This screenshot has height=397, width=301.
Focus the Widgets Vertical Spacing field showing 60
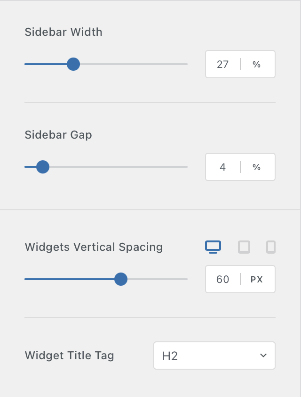point(222,279)
